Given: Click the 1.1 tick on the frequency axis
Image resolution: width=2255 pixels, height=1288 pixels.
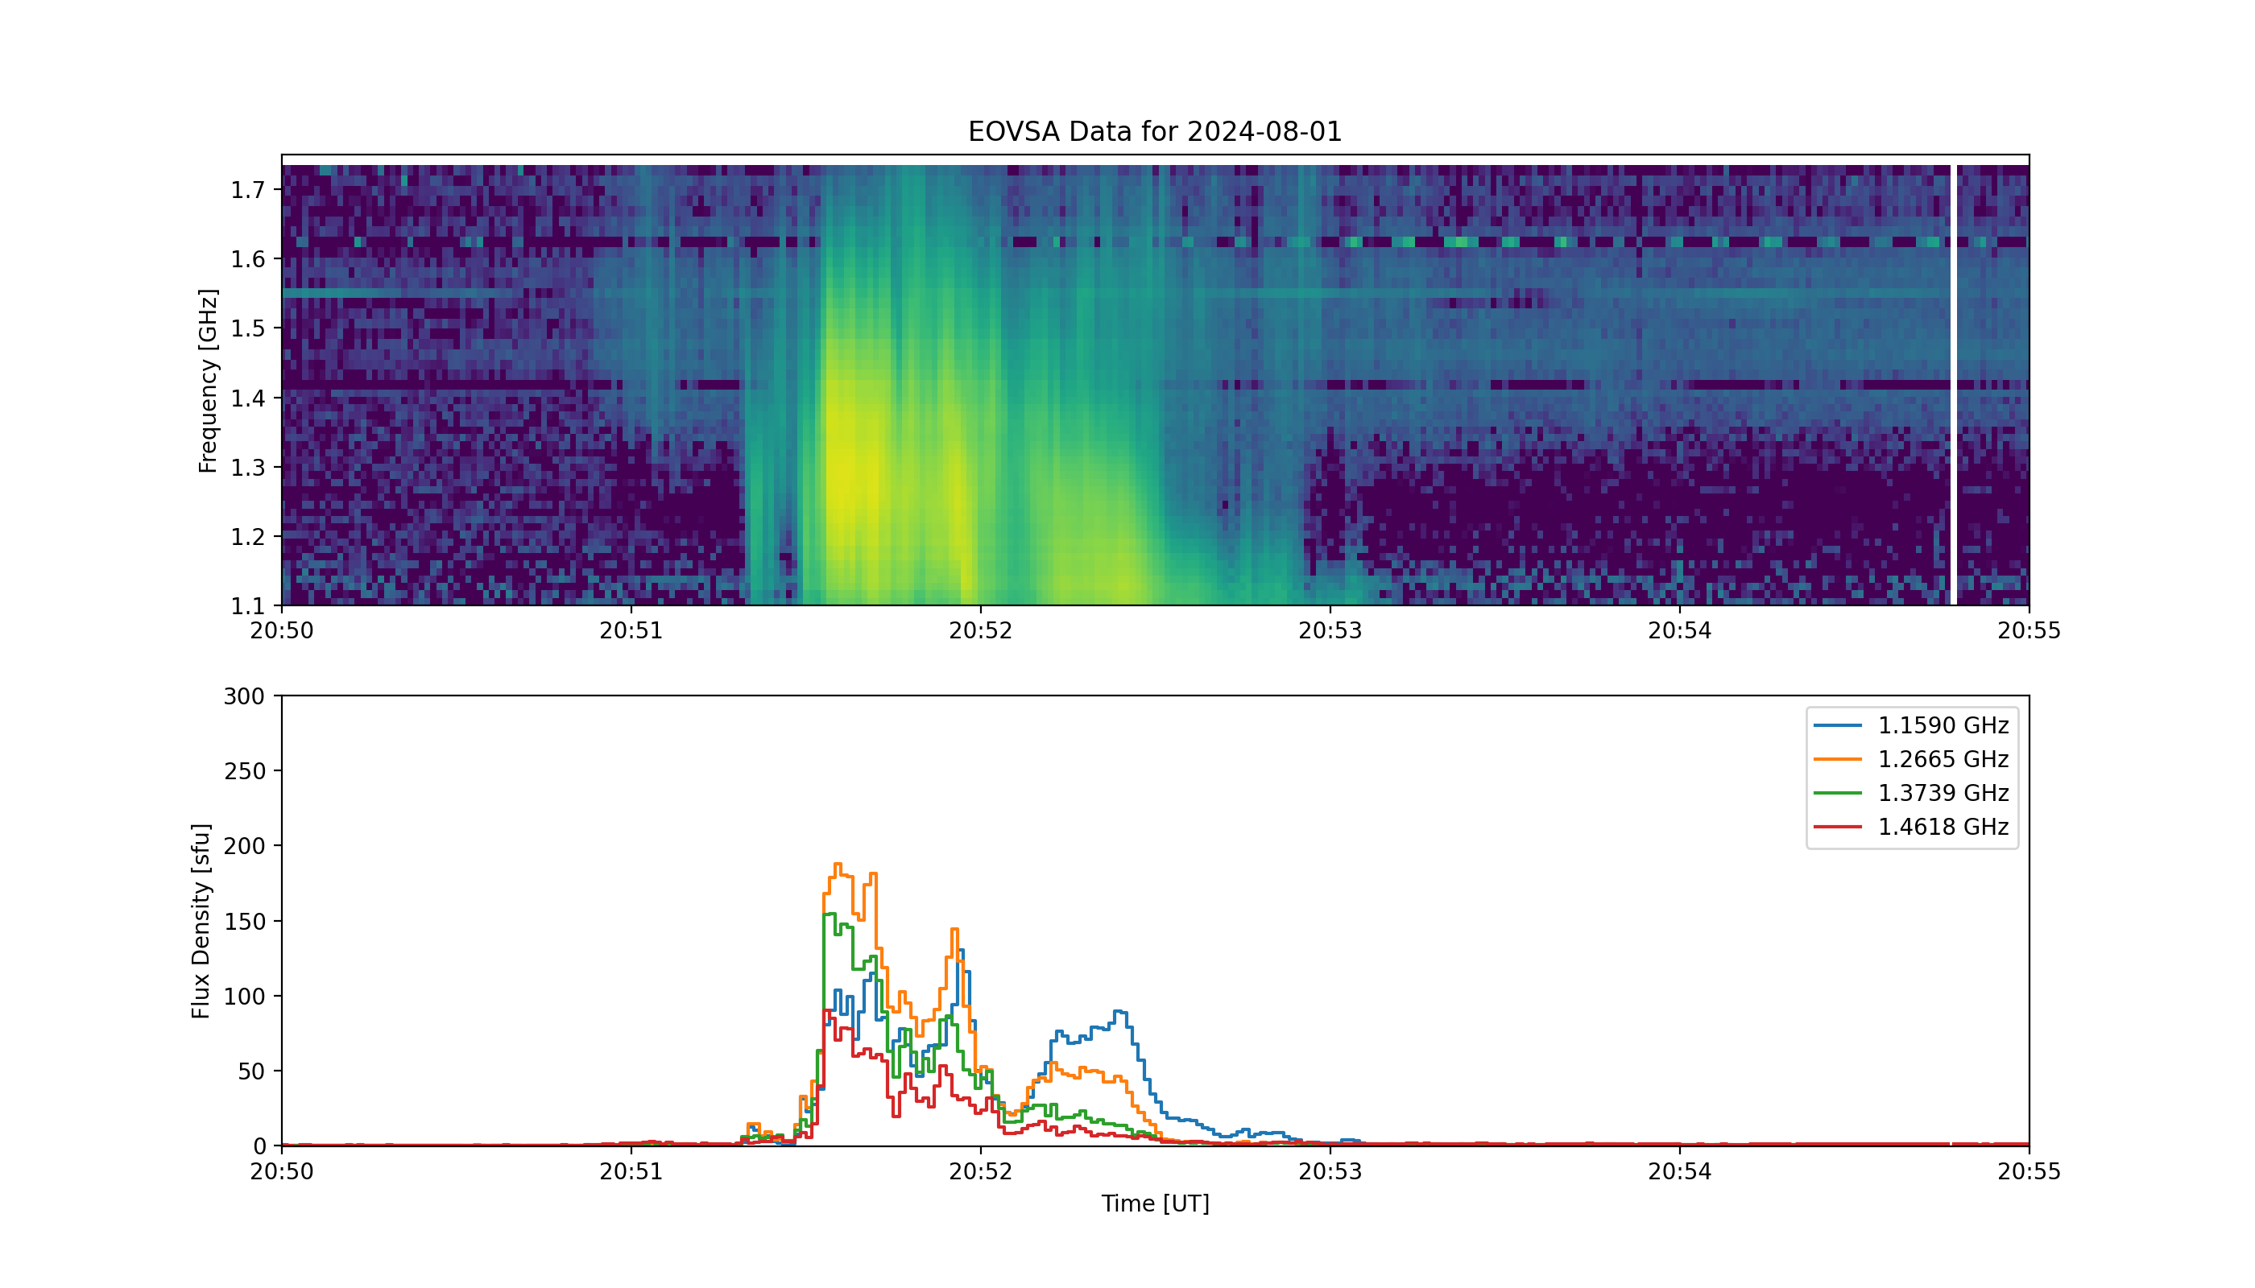Looking at the screenshot, I should (x=248, y=606).
